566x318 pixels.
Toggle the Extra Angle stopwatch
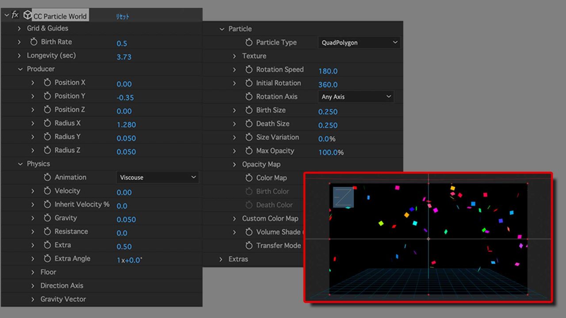(47, 259)
